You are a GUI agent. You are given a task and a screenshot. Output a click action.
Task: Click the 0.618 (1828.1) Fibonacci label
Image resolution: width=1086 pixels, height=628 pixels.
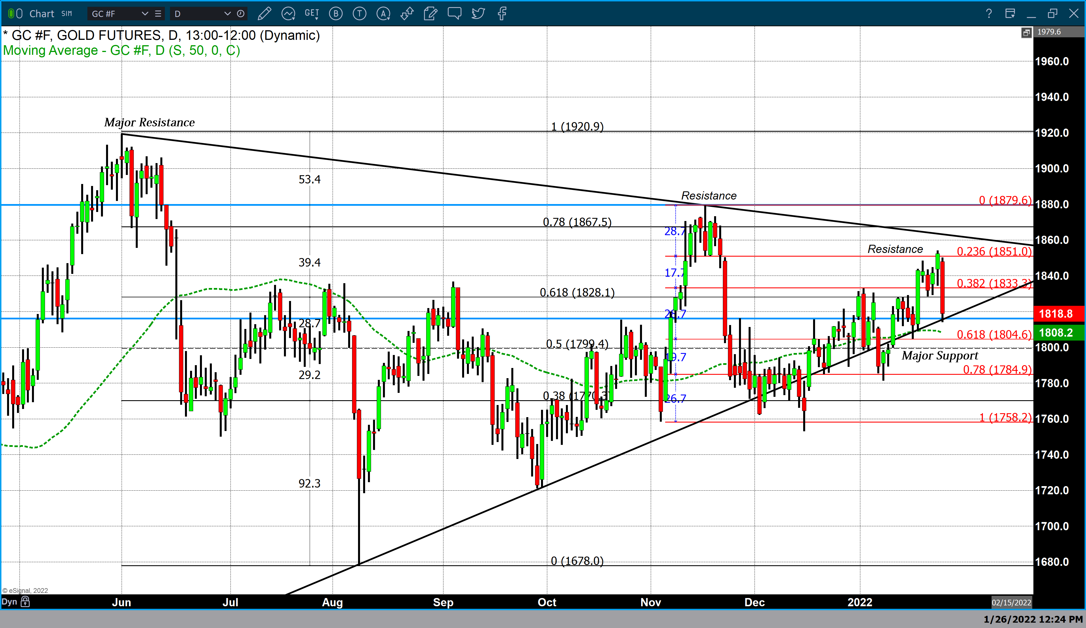click(577, 293)
